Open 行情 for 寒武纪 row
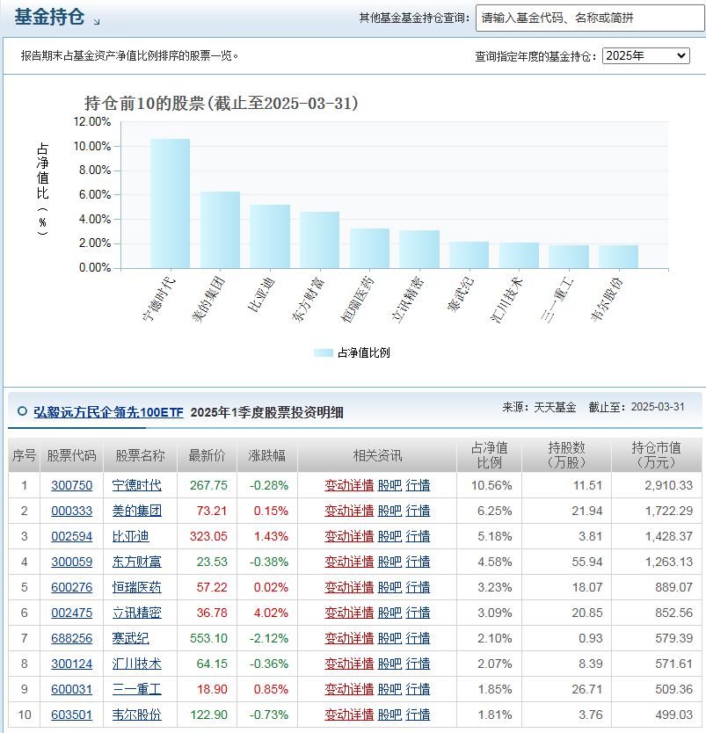706x733 pixels. [x=418, y=638]
